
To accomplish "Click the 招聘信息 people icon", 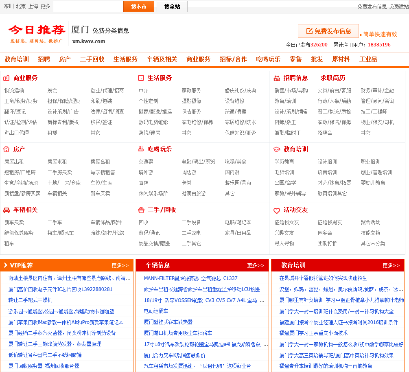I will (277, 78).
